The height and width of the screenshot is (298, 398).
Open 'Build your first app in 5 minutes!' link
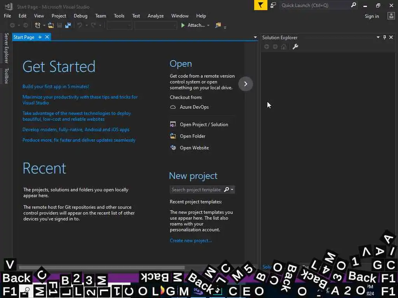coord(56,87)
